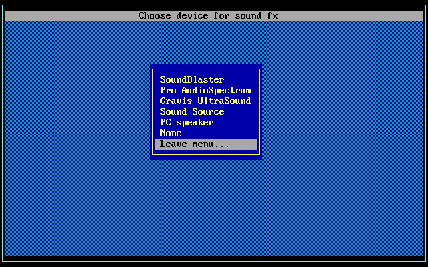Click the word 'Source' in the fourth entry

tap(208, 111)
